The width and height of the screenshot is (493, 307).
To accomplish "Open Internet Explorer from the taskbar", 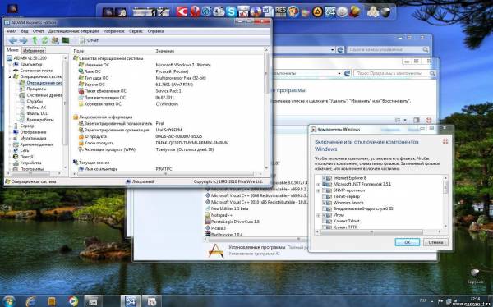I will click(x=30, y=301).
